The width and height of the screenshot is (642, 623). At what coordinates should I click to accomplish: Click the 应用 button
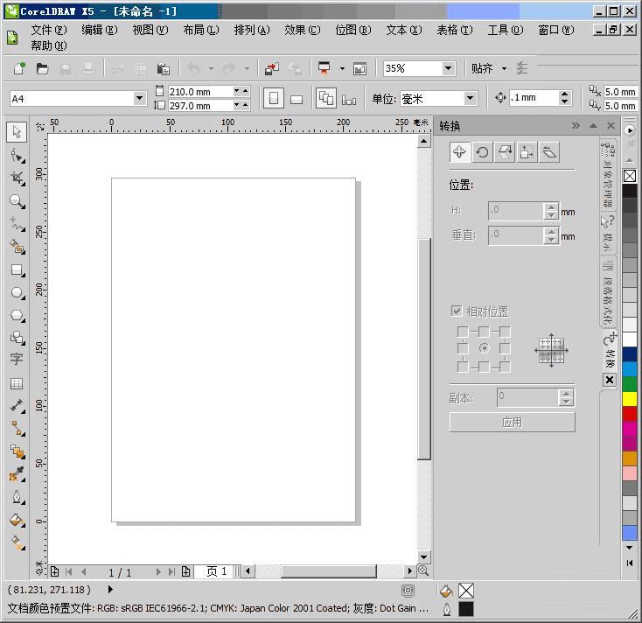pyautogui.click(x=512, y=422)
